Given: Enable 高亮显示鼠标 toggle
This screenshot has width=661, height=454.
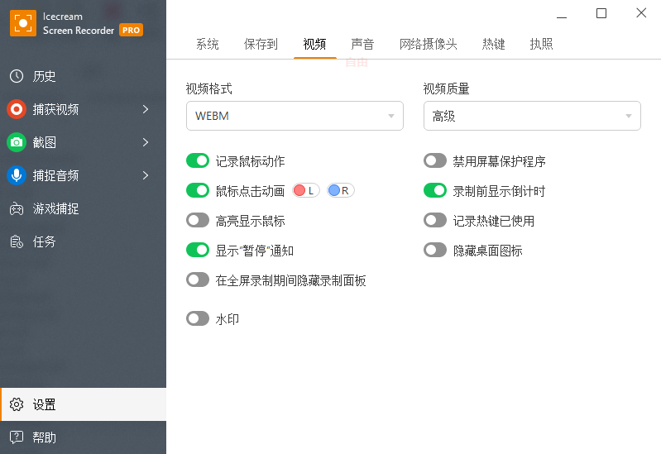Looking at the screenshot, I should coord(198,220).
